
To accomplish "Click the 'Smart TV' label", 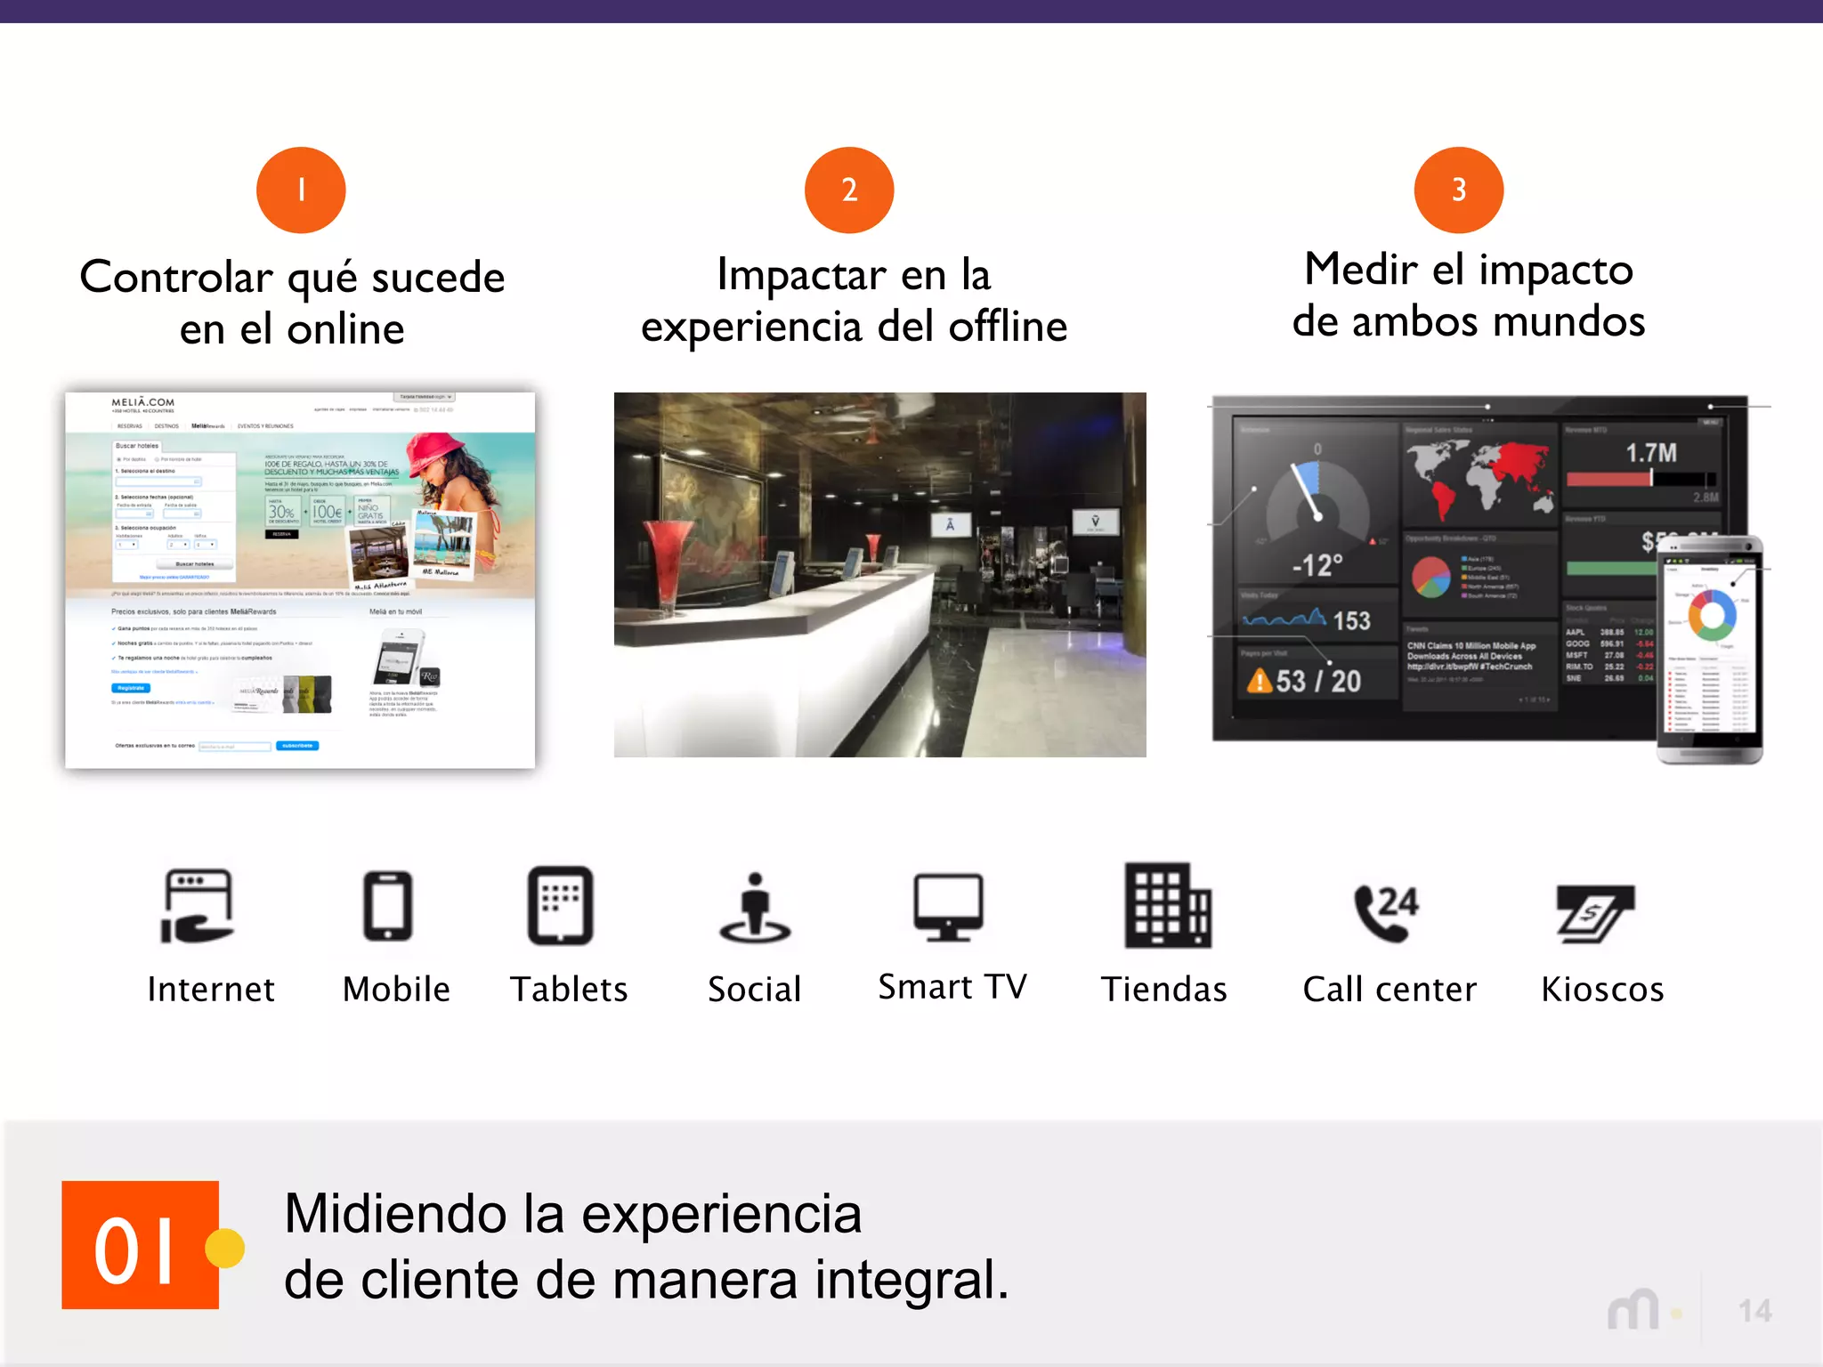I will click(952, 987).
